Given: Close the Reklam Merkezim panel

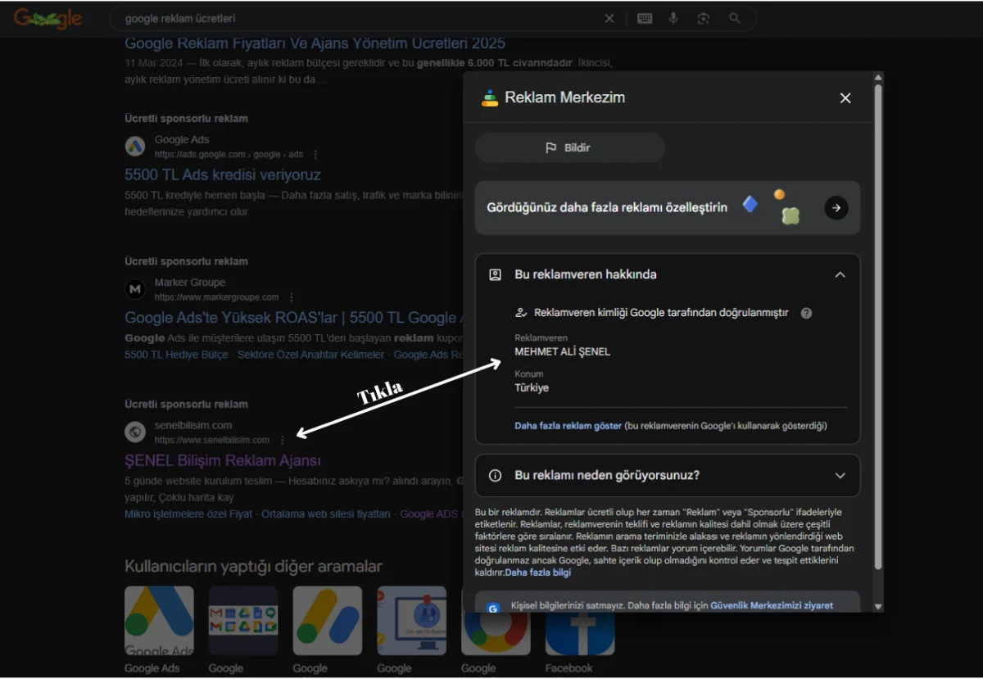Looking at the screenshot, I should tap(845, 98).
